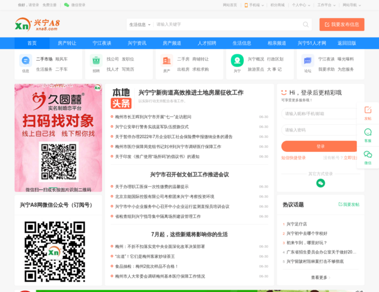Screen dimensions: 379x292
Task: Click the edit icon beside 我要发帖
Action: click(x=341, y=204)
